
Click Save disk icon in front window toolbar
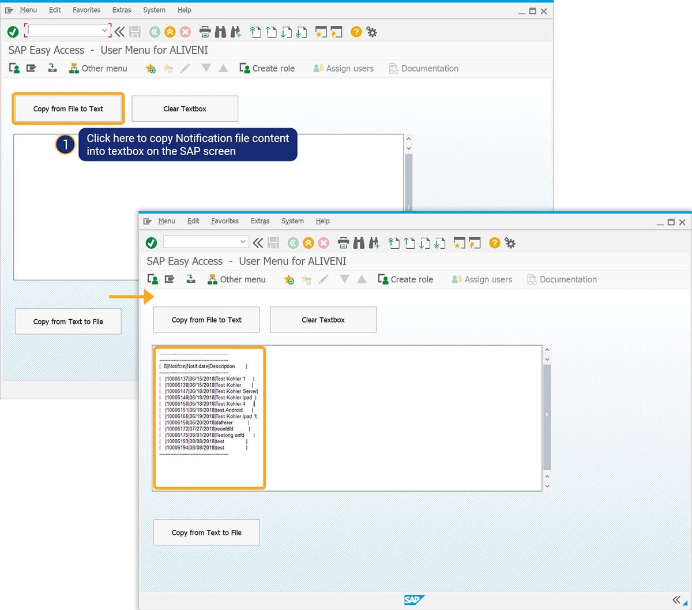coord(273,243)
